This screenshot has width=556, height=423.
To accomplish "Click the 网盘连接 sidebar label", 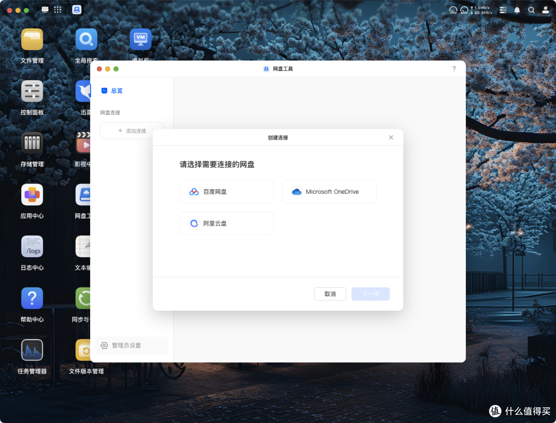I will coord(110,112).
